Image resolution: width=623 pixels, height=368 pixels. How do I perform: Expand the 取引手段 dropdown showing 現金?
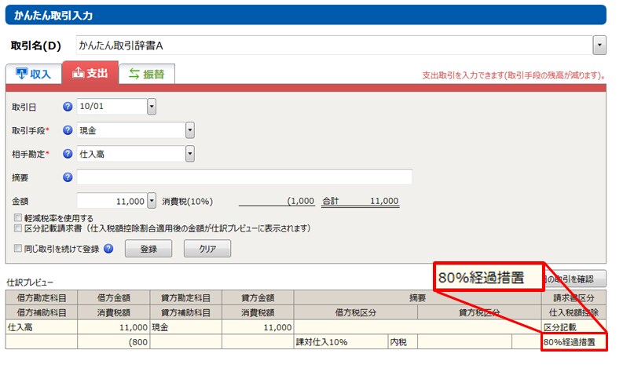click(x=190, y=130)
